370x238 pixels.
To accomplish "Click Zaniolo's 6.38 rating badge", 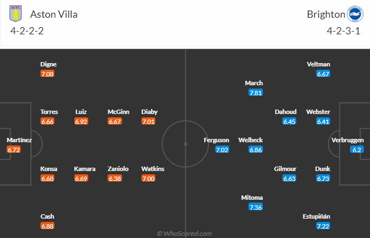I will (x=115, y=178).
